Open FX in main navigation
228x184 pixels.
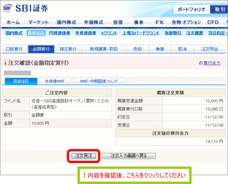point(159,22)
